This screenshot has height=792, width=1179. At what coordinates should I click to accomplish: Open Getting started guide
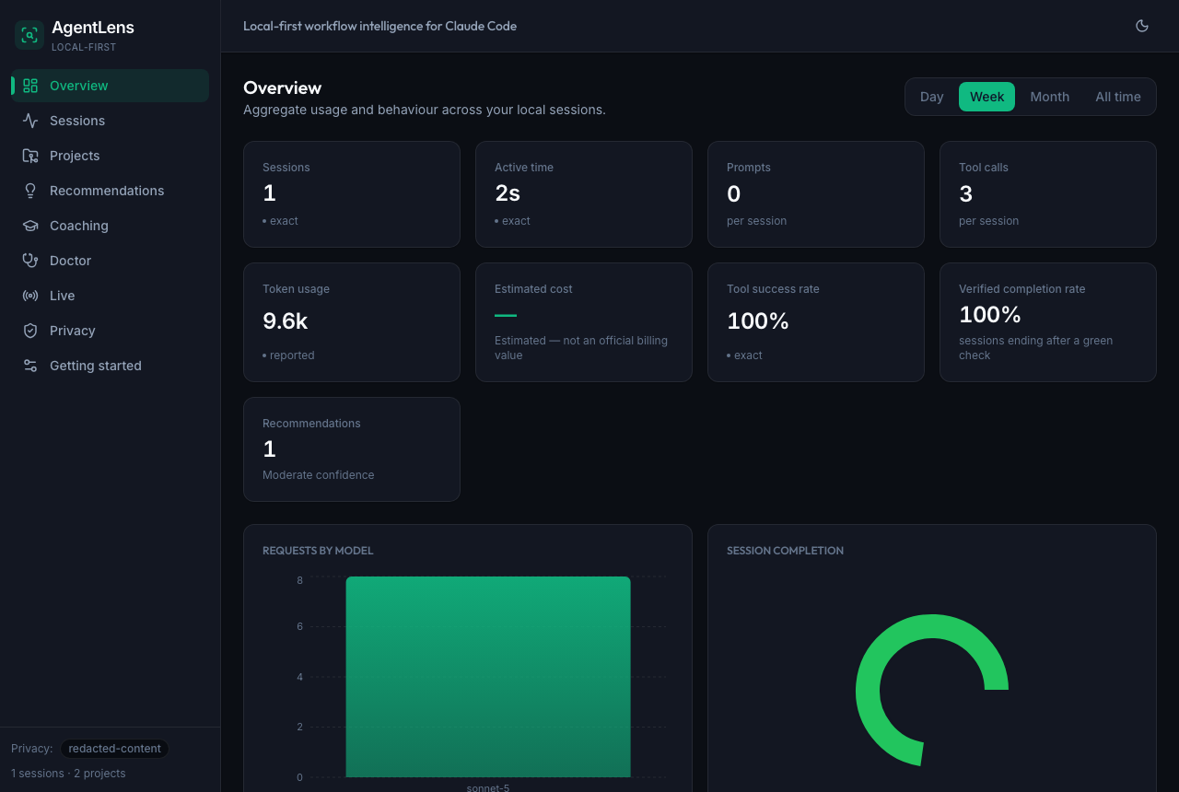(x=111, y=366)
